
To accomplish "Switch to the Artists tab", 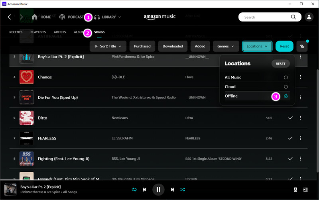I will coord(60,32).
